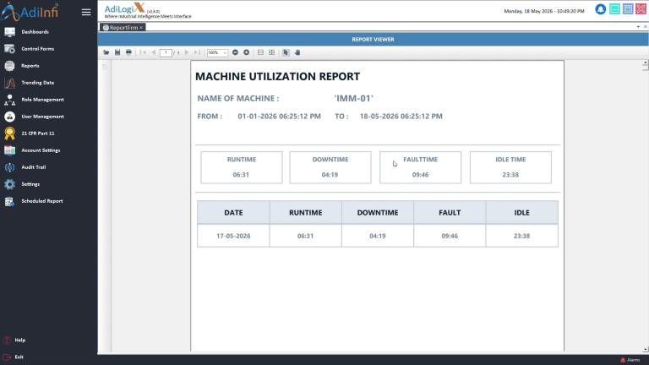This screenshot has height=365, width=649.
Task: Click the Machine Utilization Report title
Action: pos(277,77)
